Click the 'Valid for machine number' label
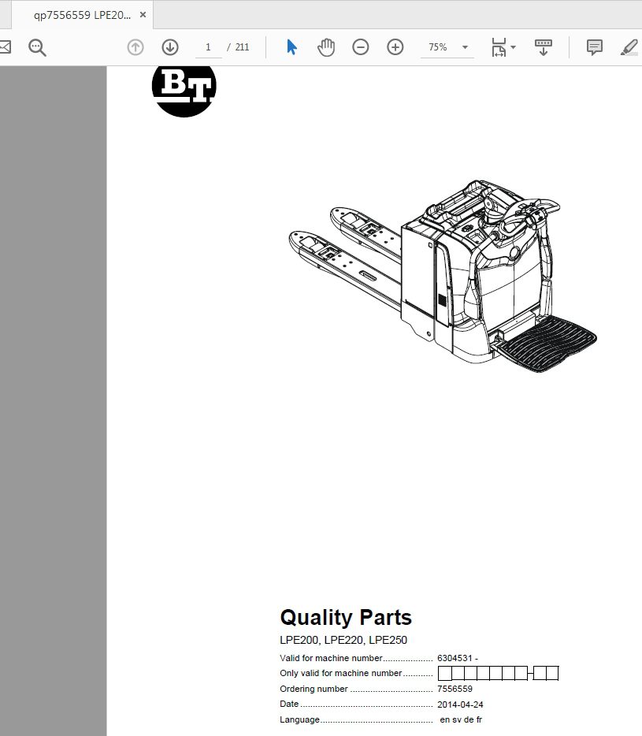Viewport: 642px width, 736px height. (x=331, y=658)
